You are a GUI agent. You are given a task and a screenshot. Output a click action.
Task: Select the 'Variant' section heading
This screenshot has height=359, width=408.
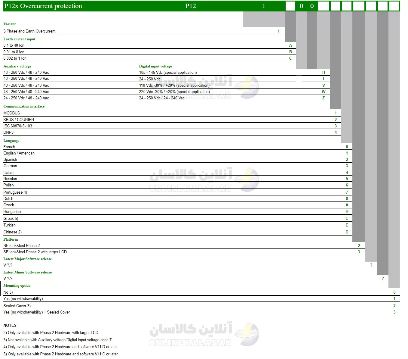[x=10, y=24]
